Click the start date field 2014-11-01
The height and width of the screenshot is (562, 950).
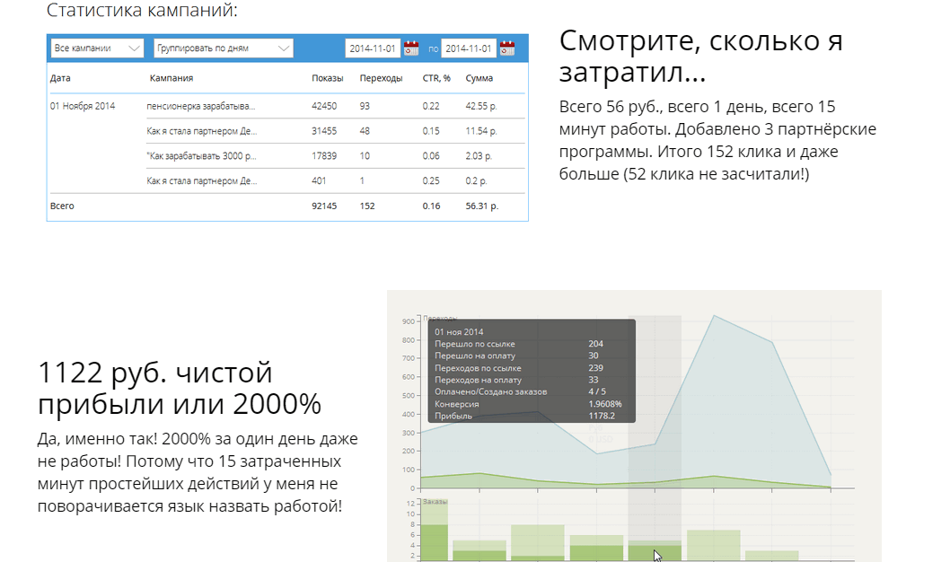click(373, 48)
